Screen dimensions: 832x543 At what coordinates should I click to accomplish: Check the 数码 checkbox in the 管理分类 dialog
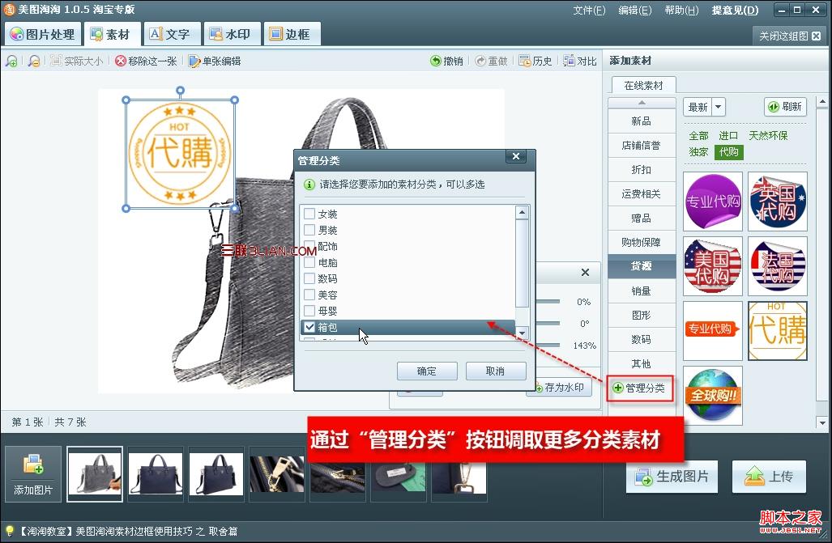[x=309, y=278]
